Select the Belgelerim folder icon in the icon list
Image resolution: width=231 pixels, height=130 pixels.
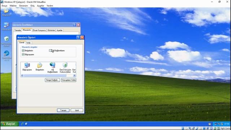(40, 65)
